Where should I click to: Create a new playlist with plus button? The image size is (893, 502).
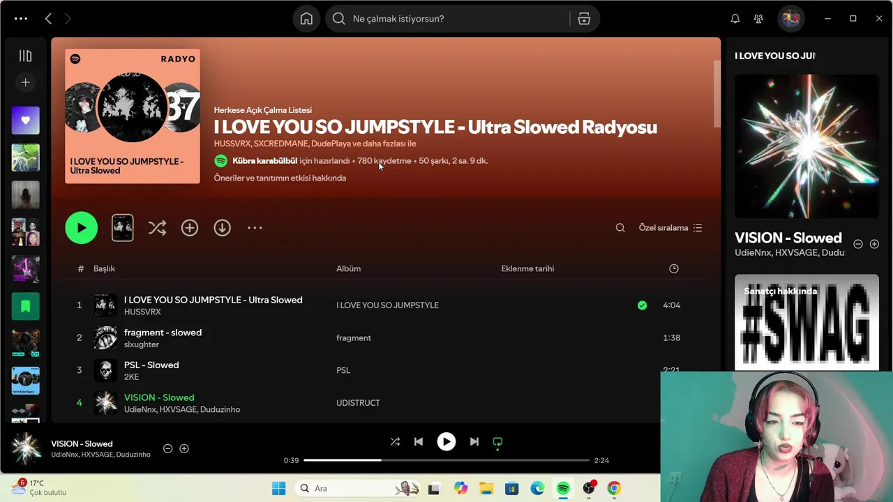pyautogui.click(x=25, y=82)
